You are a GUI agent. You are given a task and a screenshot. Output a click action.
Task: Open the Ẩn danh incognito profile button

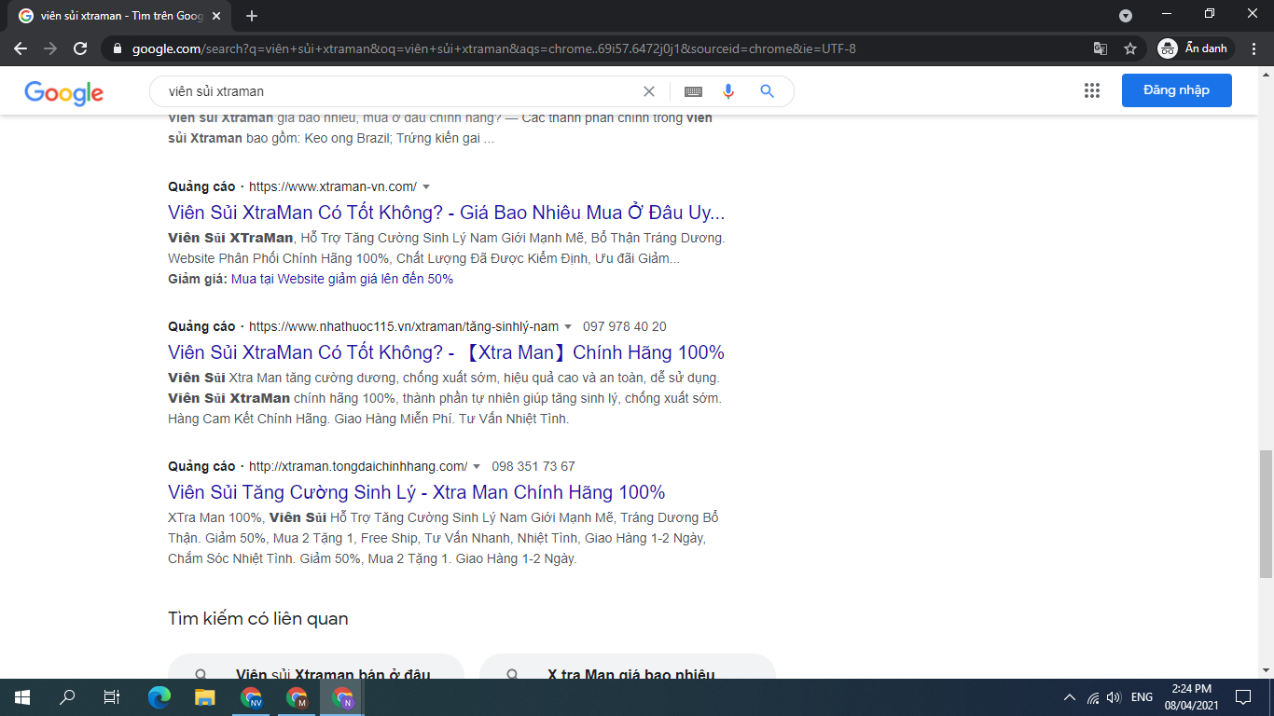1195,48
